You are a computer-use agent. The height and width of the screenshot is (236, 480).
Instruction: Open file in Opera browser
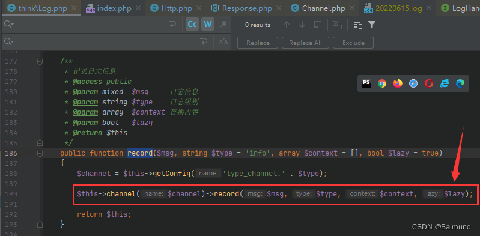[x=429, y=83]
